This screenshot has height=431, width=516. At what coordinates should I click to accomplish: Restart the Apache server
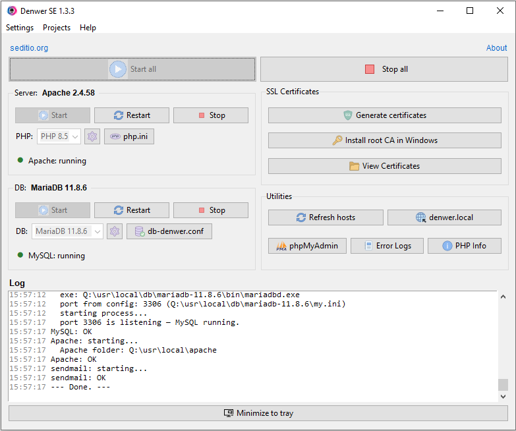pos(132,115)
